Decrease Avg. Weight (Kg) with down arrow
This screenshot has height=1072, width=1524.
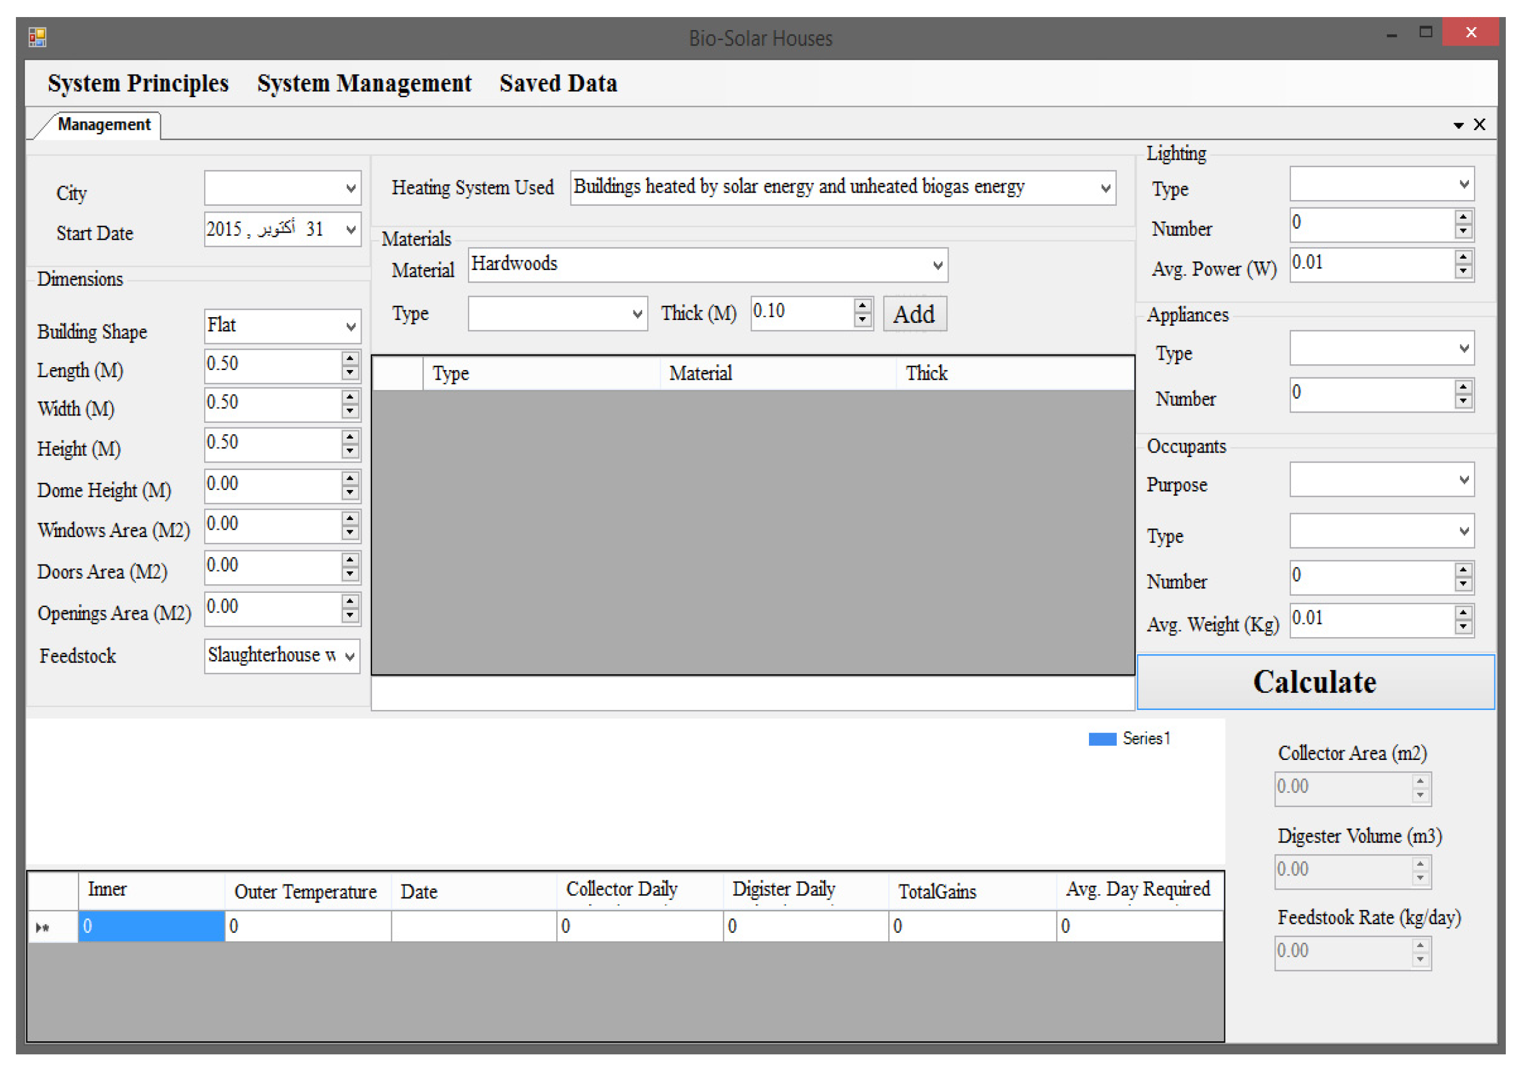point(1463,627)
